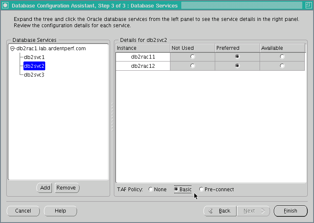Choose Preferred for instance db2rac11
The height and width of the screenshot is (223, 314).
[x=237, y=56]
